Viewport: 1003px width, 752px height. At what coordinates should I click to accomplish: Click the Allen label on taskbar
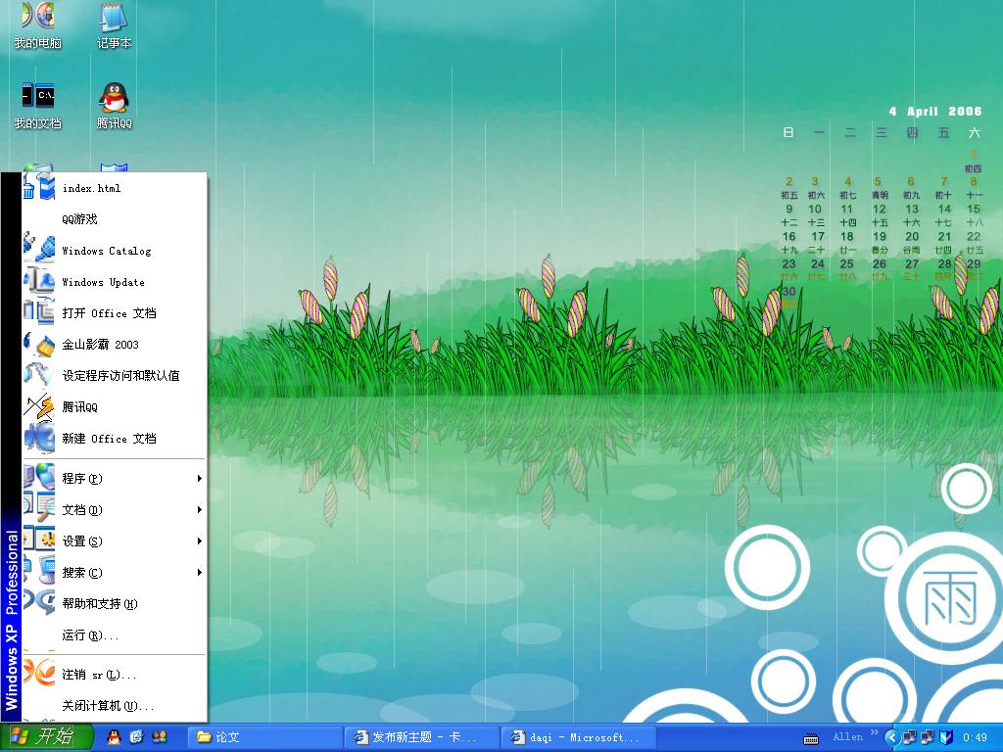point(848,736)
